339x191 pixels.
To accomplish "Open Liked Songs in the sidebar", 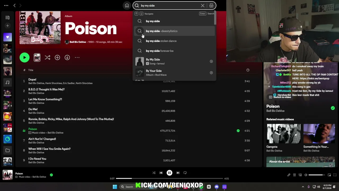I will [x=7, y=37].
